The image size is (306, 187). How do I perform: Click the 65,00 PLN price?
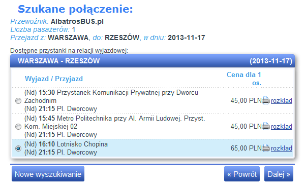click(x=246, y=148)
